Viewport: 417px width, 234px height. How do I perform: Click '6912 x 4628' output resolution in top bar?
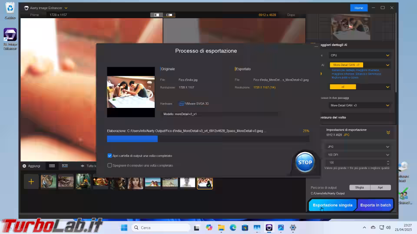tap(267, 15)
